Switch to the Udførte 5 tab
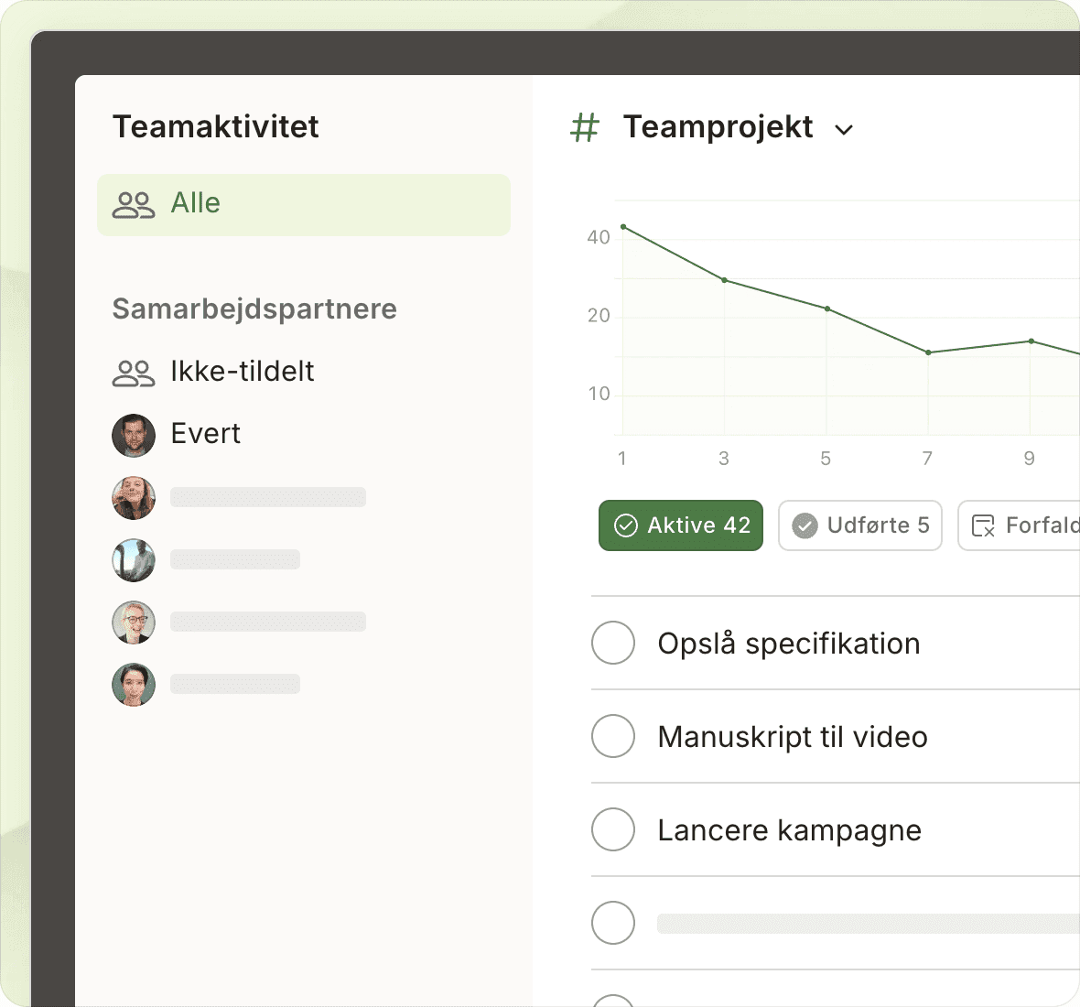The height and width of the screenshot is (1007, 1080). pos(859,525)
